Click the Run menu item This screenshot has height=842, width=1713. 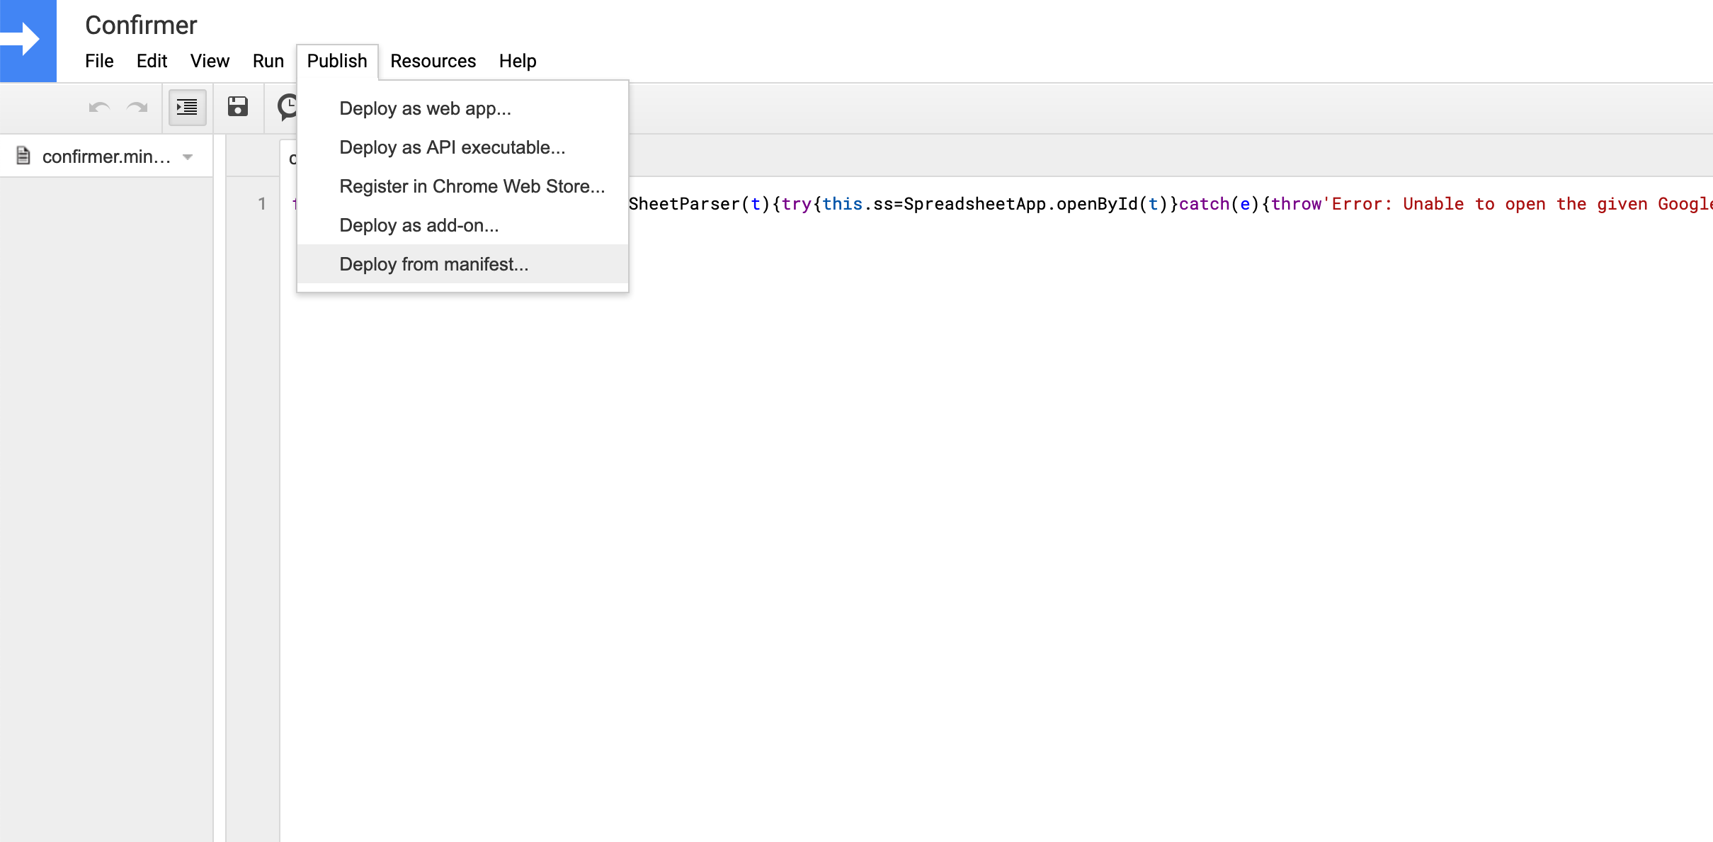(266, 61)
